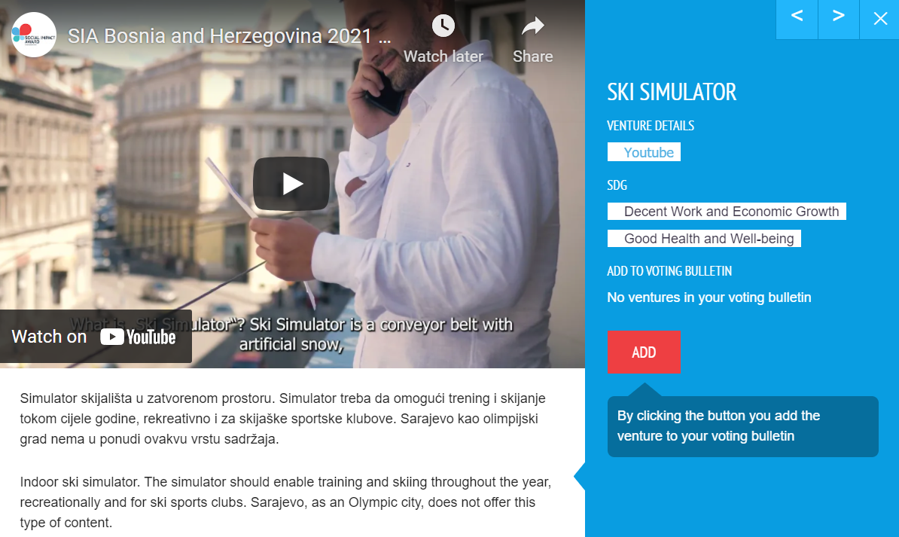
Task: Click the Bosnian description paragraph
Action: (x=282, y=419)
